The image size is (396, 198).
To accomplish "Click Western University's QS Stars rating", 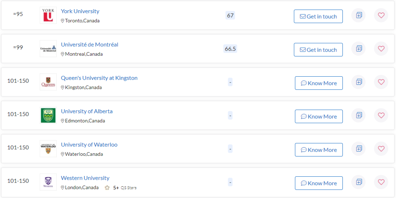I will 121,188.
